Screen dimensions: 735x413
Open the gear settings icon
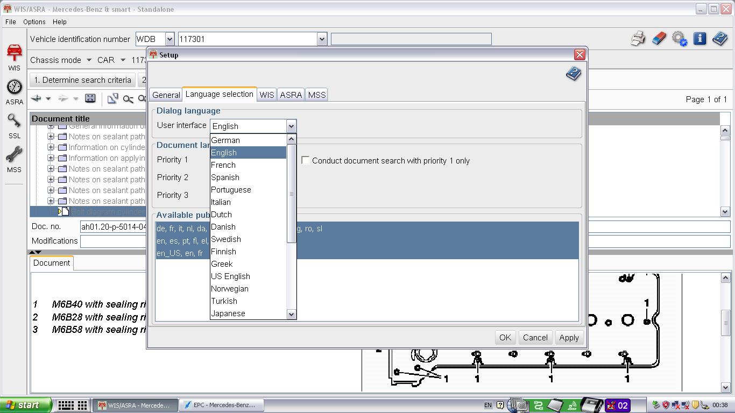click(680, 39)
